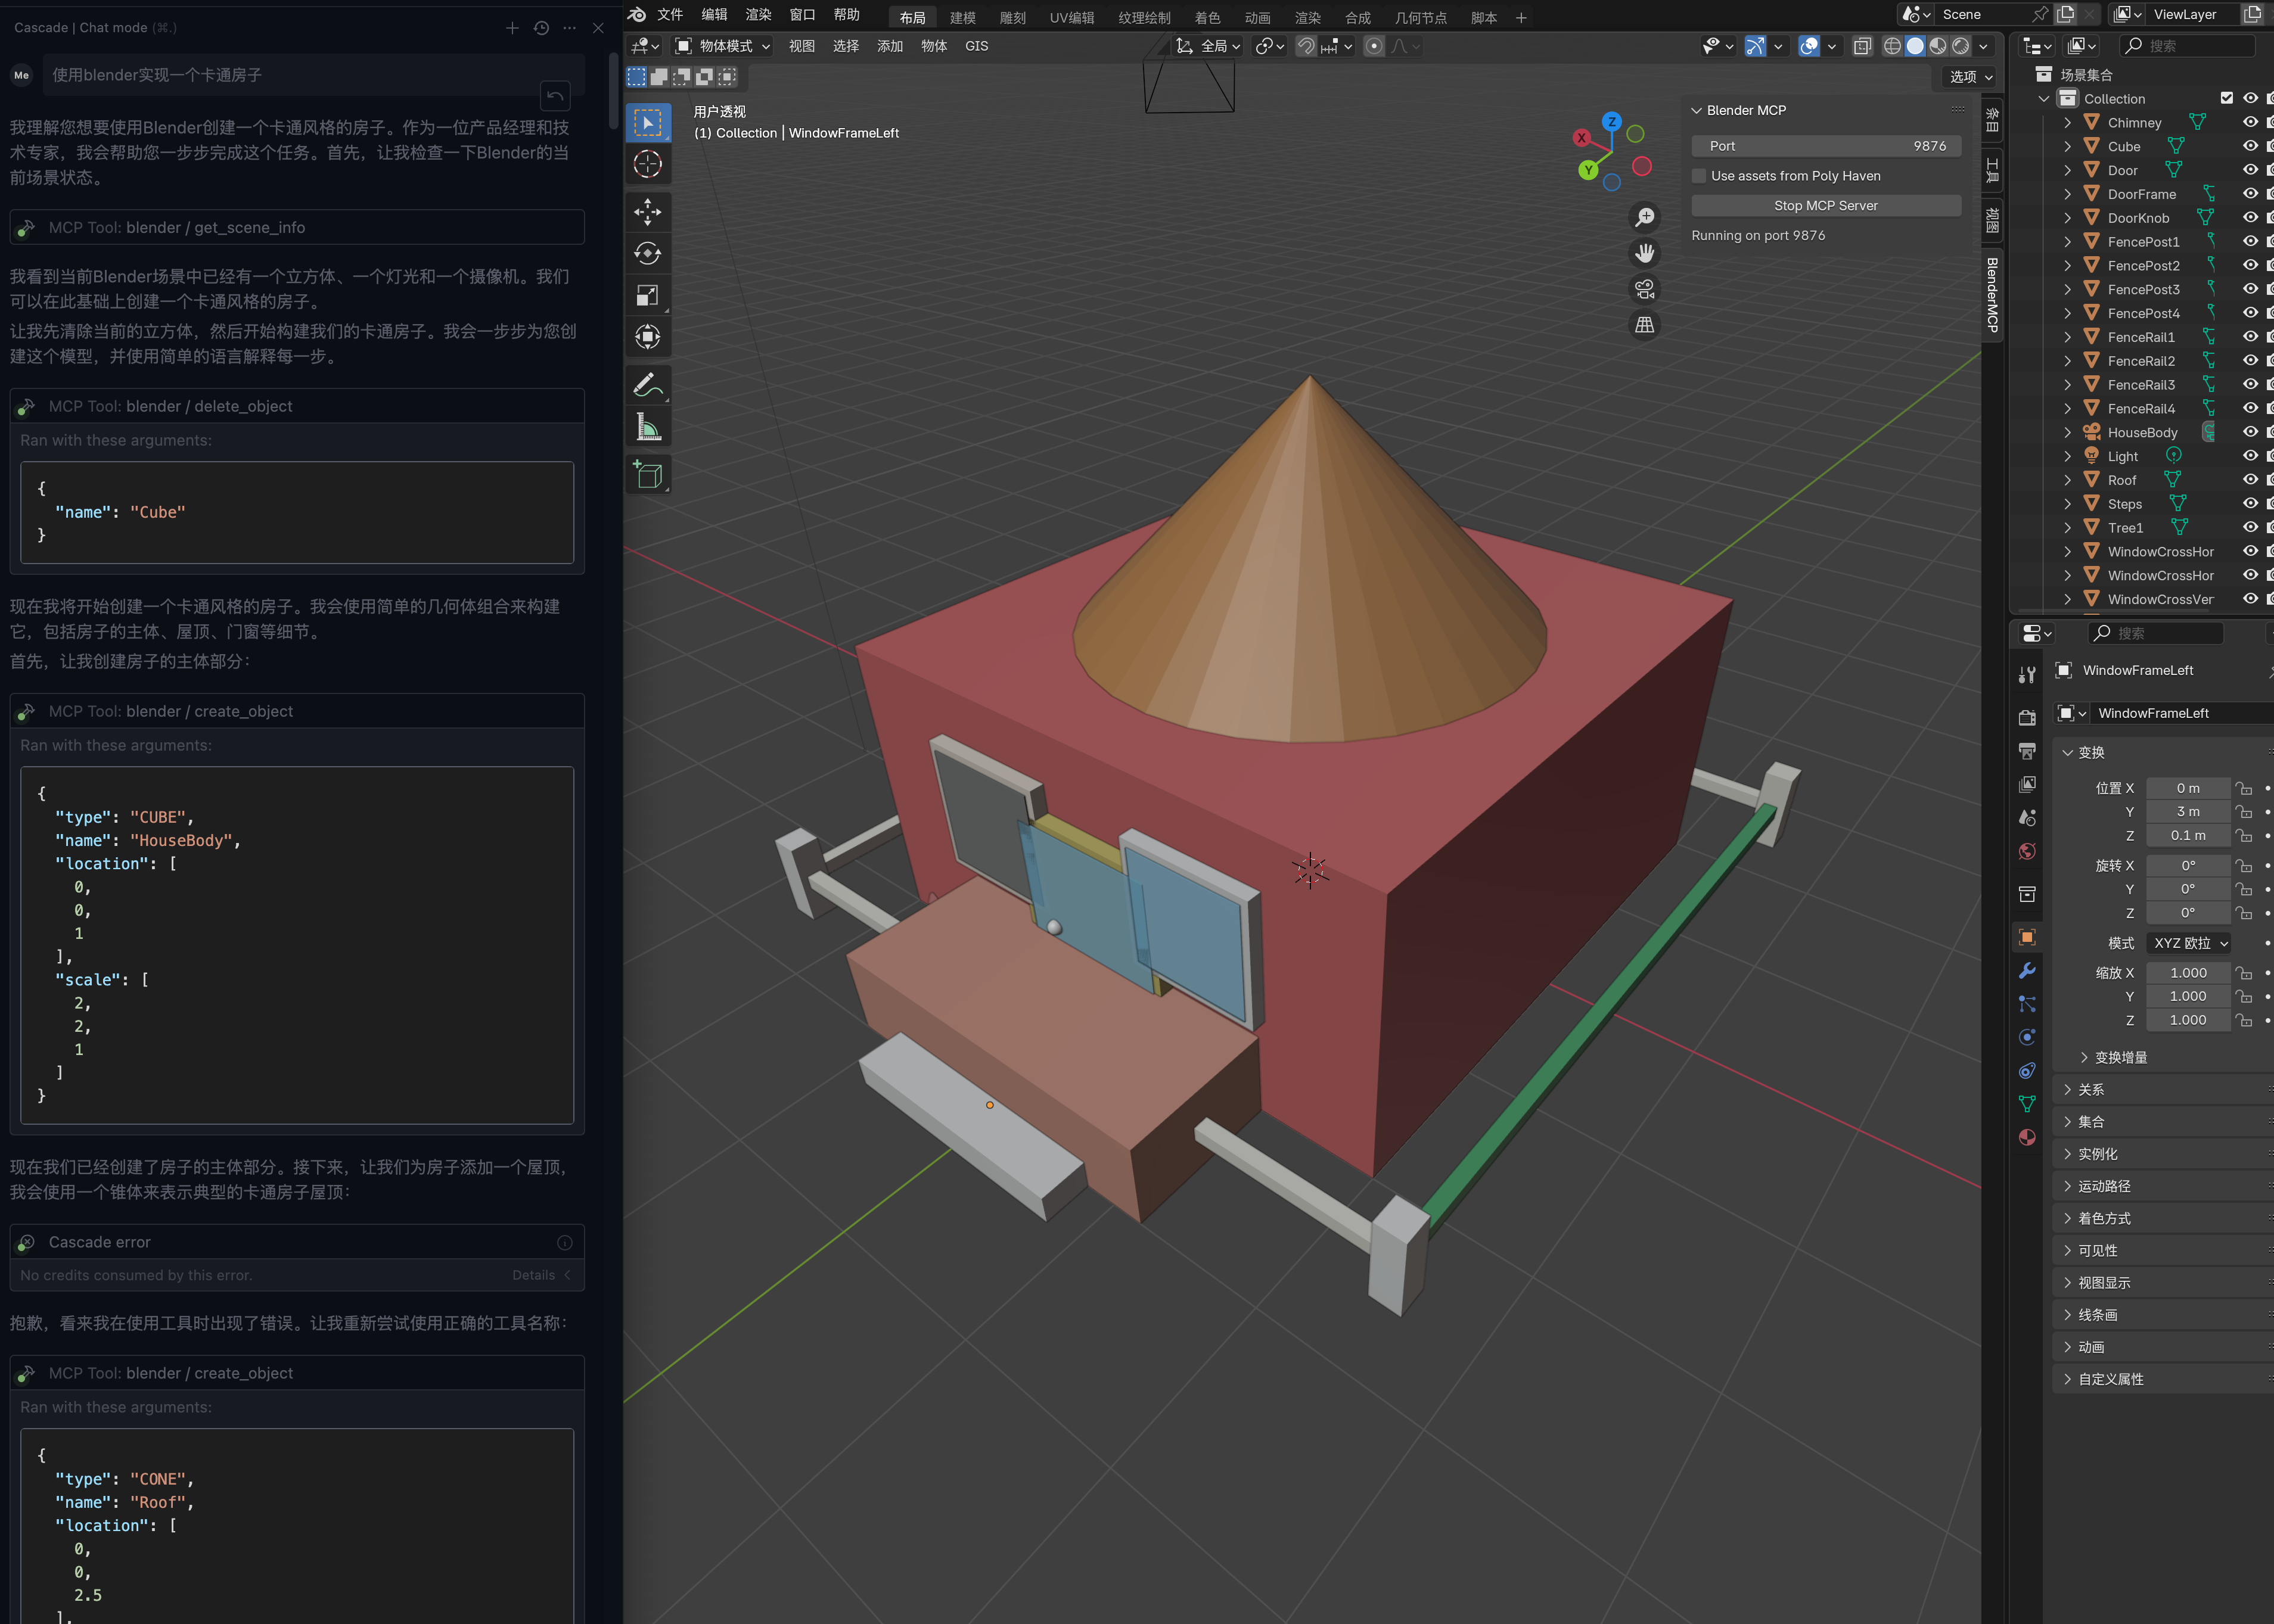Open the 渲染 menu in top bar
This screenshot has height=1624, width=2274.
(x=758, y=14)
